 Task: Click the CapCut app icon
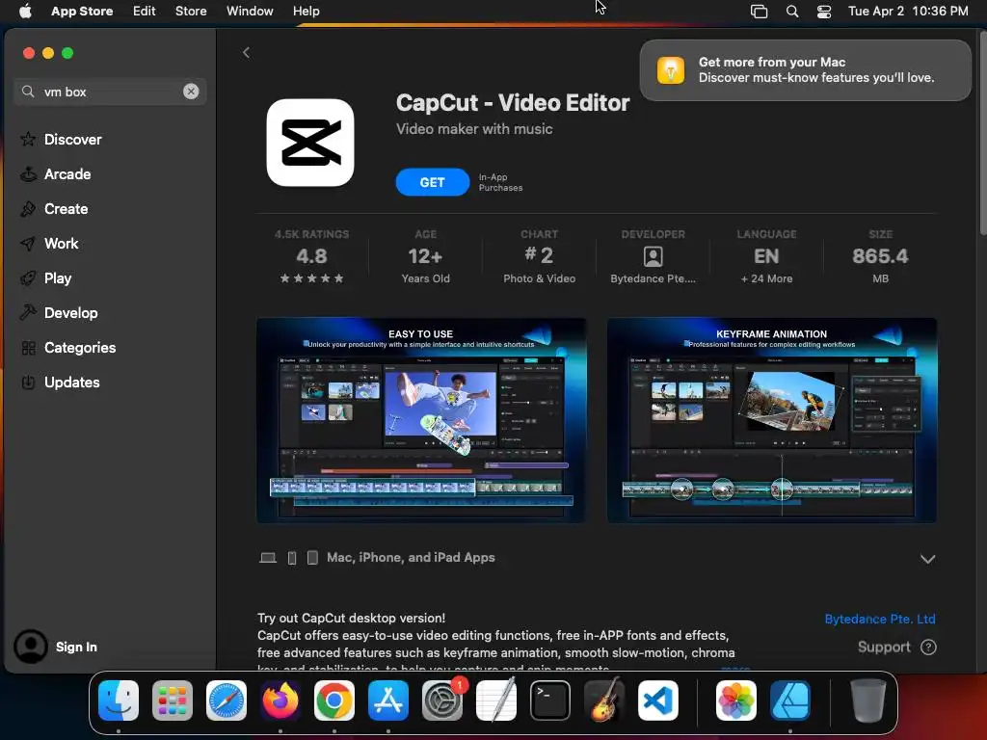310,143
